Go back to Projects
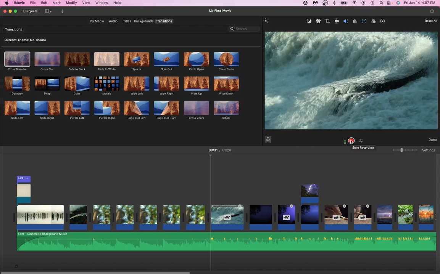Image resolution: width=440 pixels, height=274 pixels. pyautogui.click(x=30, y=11)
